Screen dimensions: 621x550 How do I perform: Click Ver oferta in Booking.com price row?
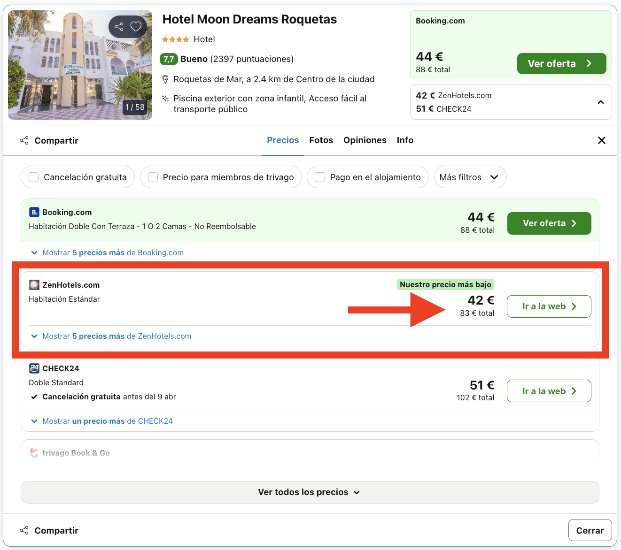(549, 223)
